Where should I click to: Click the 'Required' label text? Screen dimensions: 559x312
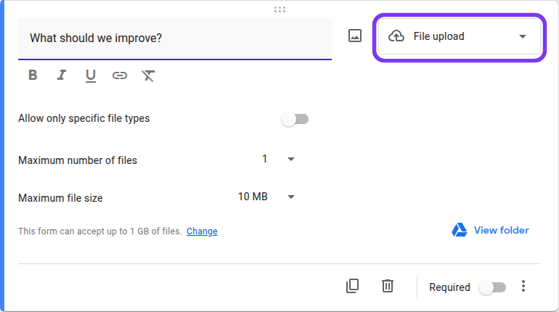[449, 287]
